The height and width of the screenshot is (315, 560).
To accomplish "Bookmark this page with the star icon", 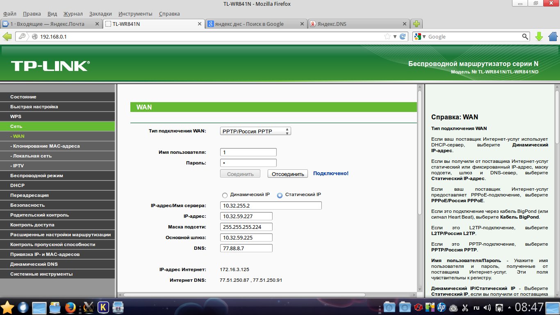I will click(387, 37).
